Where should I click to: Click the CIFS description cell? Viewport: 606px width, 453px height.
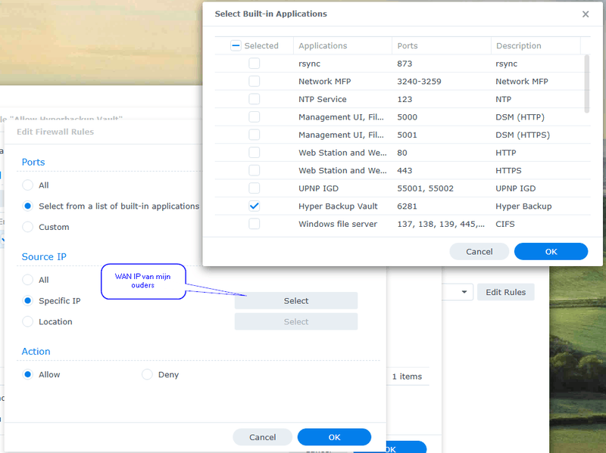tap(504, 224)
